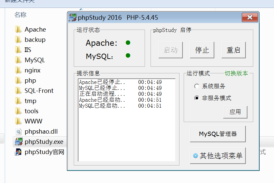Click log line MySQL已经启动 00:04:51
The width and height of the screenshot is (274, 183).
point(120,106)
